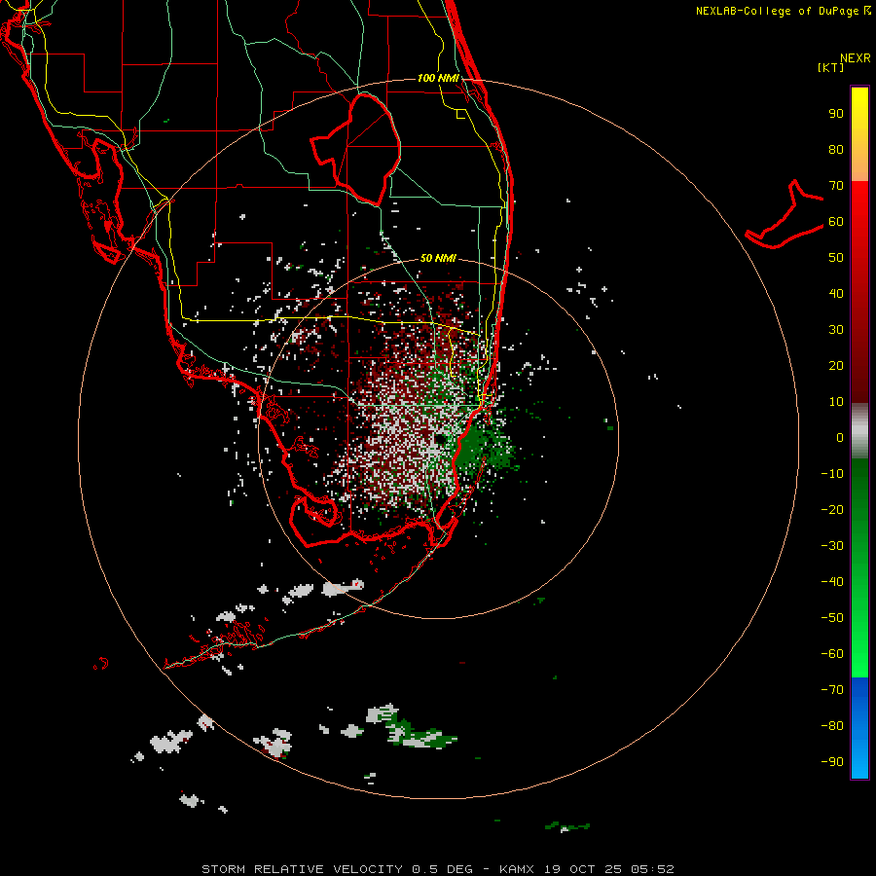Click the blue segment of the color bar
This screenshot has width=876, height=876.
(x=859, y=728)
